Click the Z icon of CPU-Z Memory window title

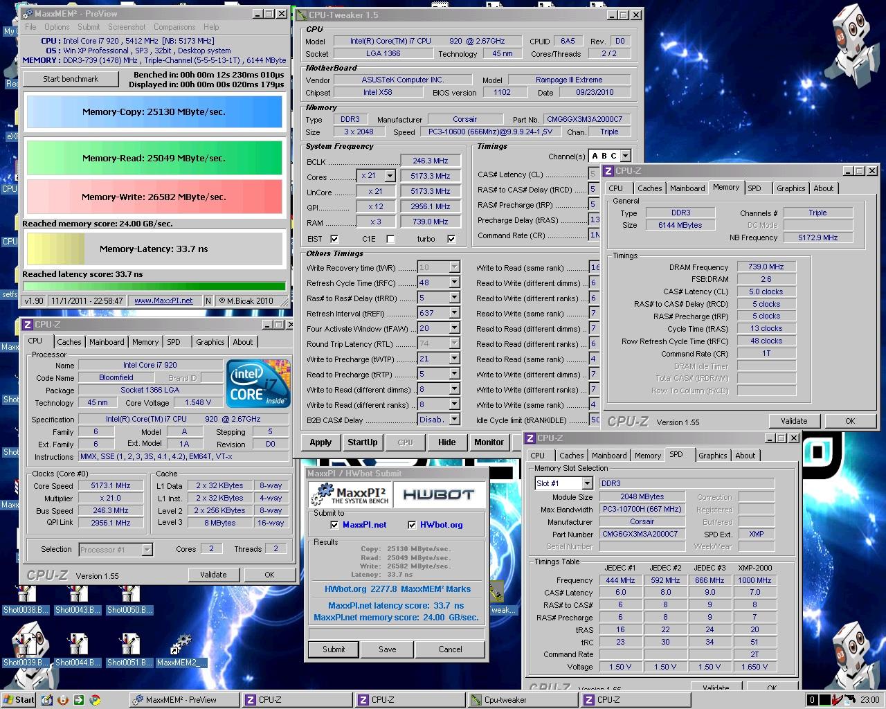coord(608,170)
